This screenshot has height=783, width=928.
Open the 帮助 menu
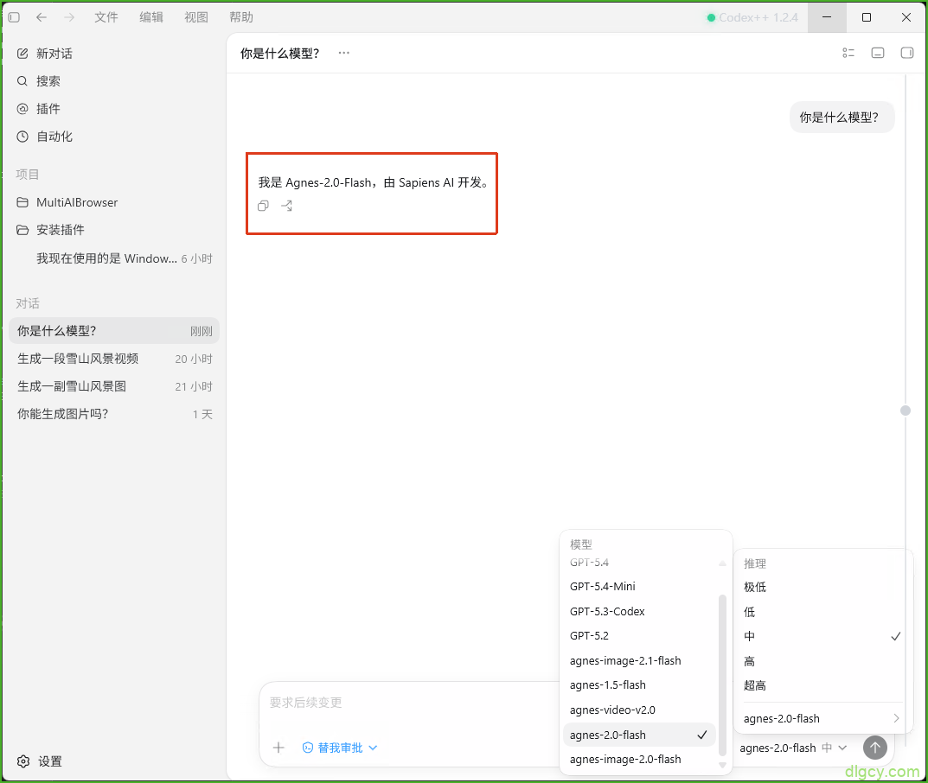pyautogui.click(x=241, y=18)
